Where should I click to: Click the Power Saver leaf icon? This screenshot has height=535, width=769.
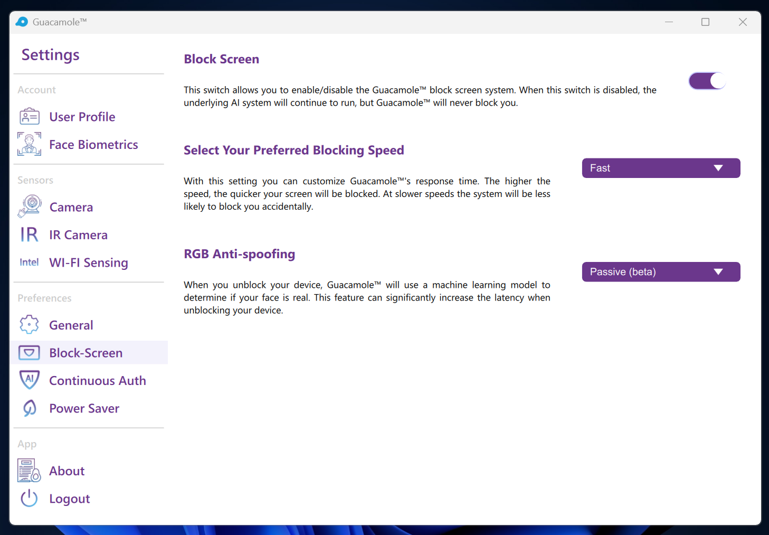[30, 408]
